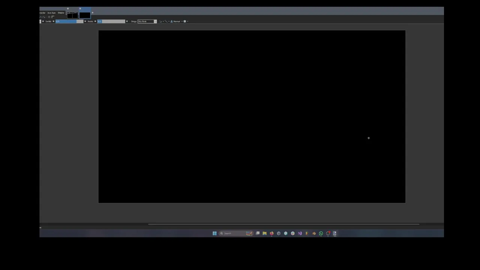Toggle the pixel grid icon
The width and height of the screenshot is (480, 270).
[x=49, y=17]
